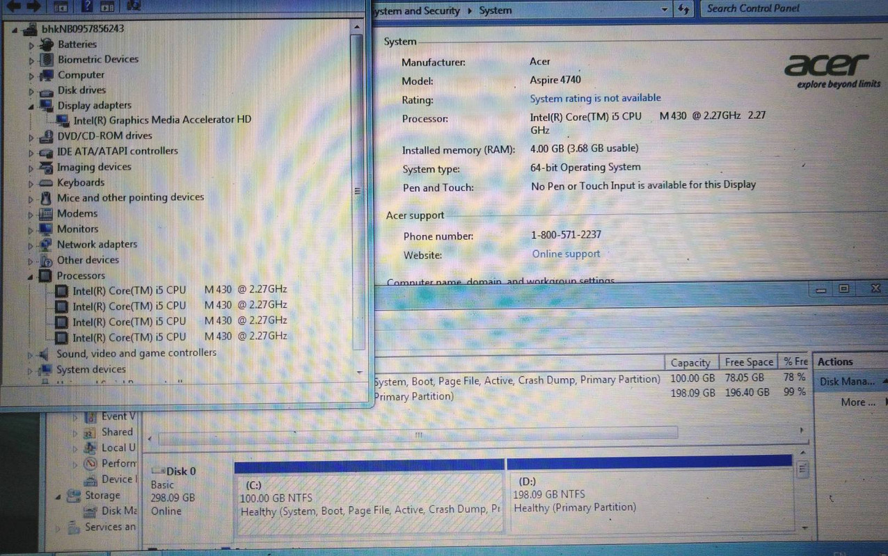Click the Back arrow in Device Manager toolbar

[13, 6]
